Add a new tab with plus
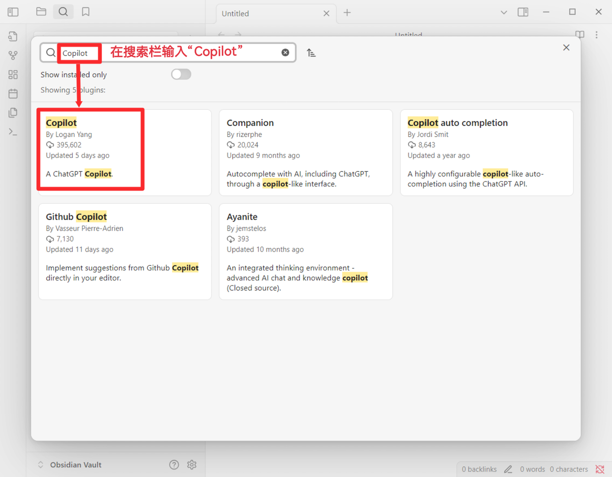612x477 pixels. (x=347, y=13)
